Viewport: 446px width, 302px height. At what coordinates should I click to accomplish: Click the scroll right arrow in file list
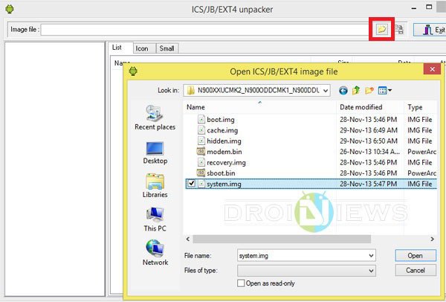point(433,239)
